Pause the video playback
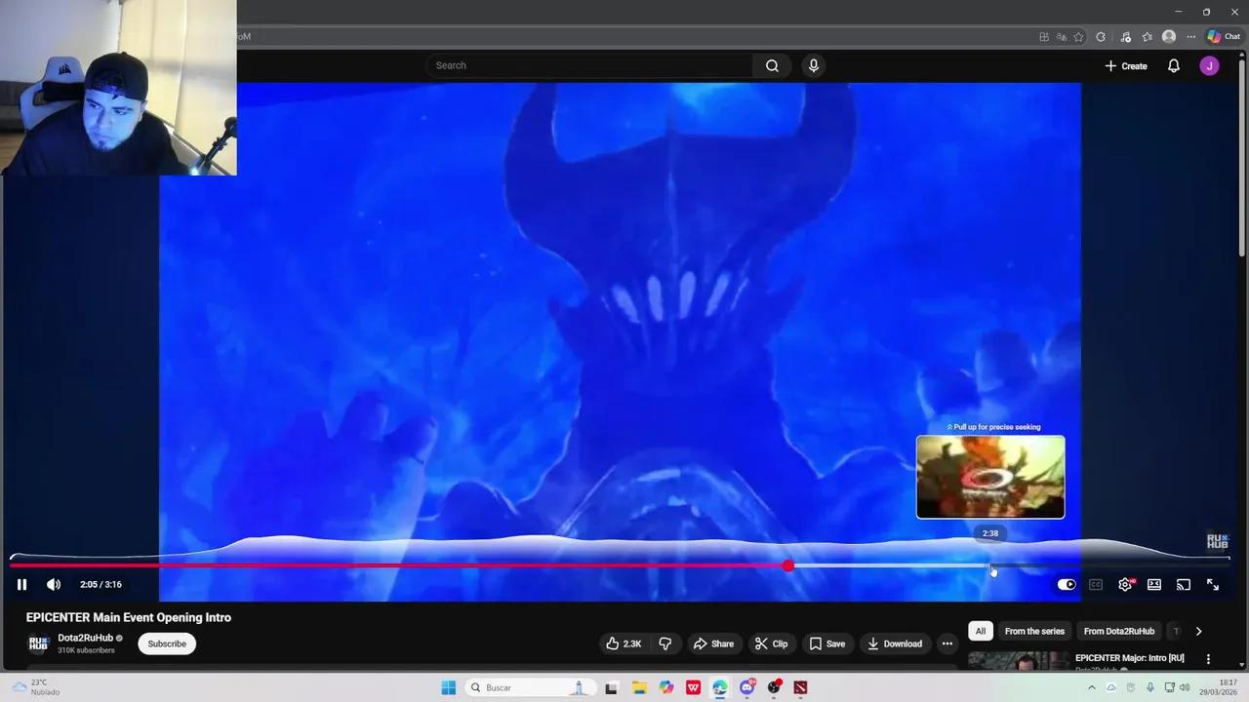 [21, 584]
